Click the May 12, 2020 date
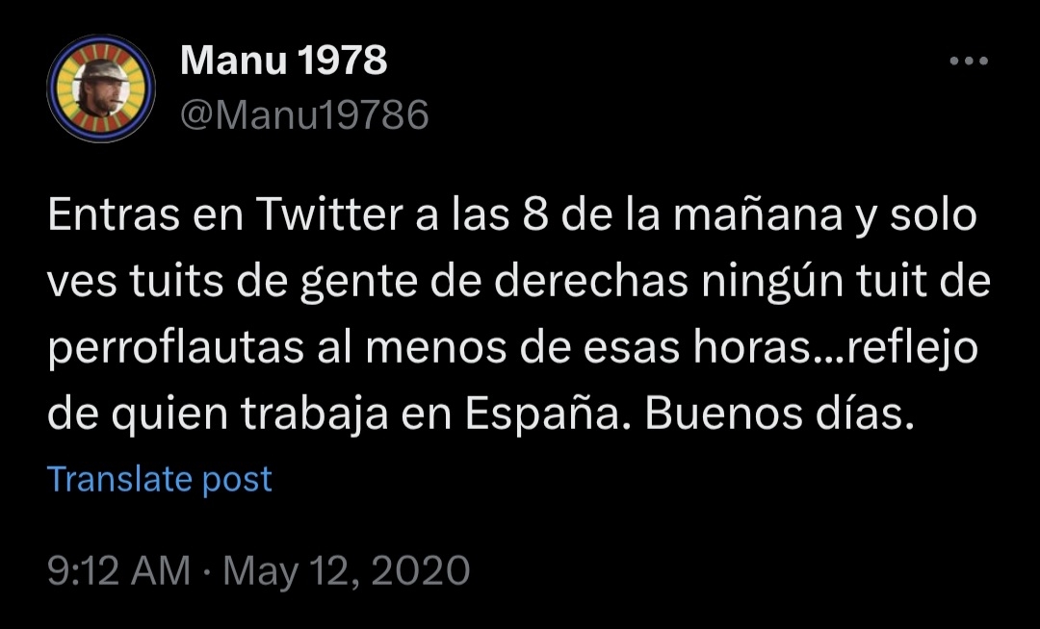This screenshot has width=1040, height=629. 347,570
